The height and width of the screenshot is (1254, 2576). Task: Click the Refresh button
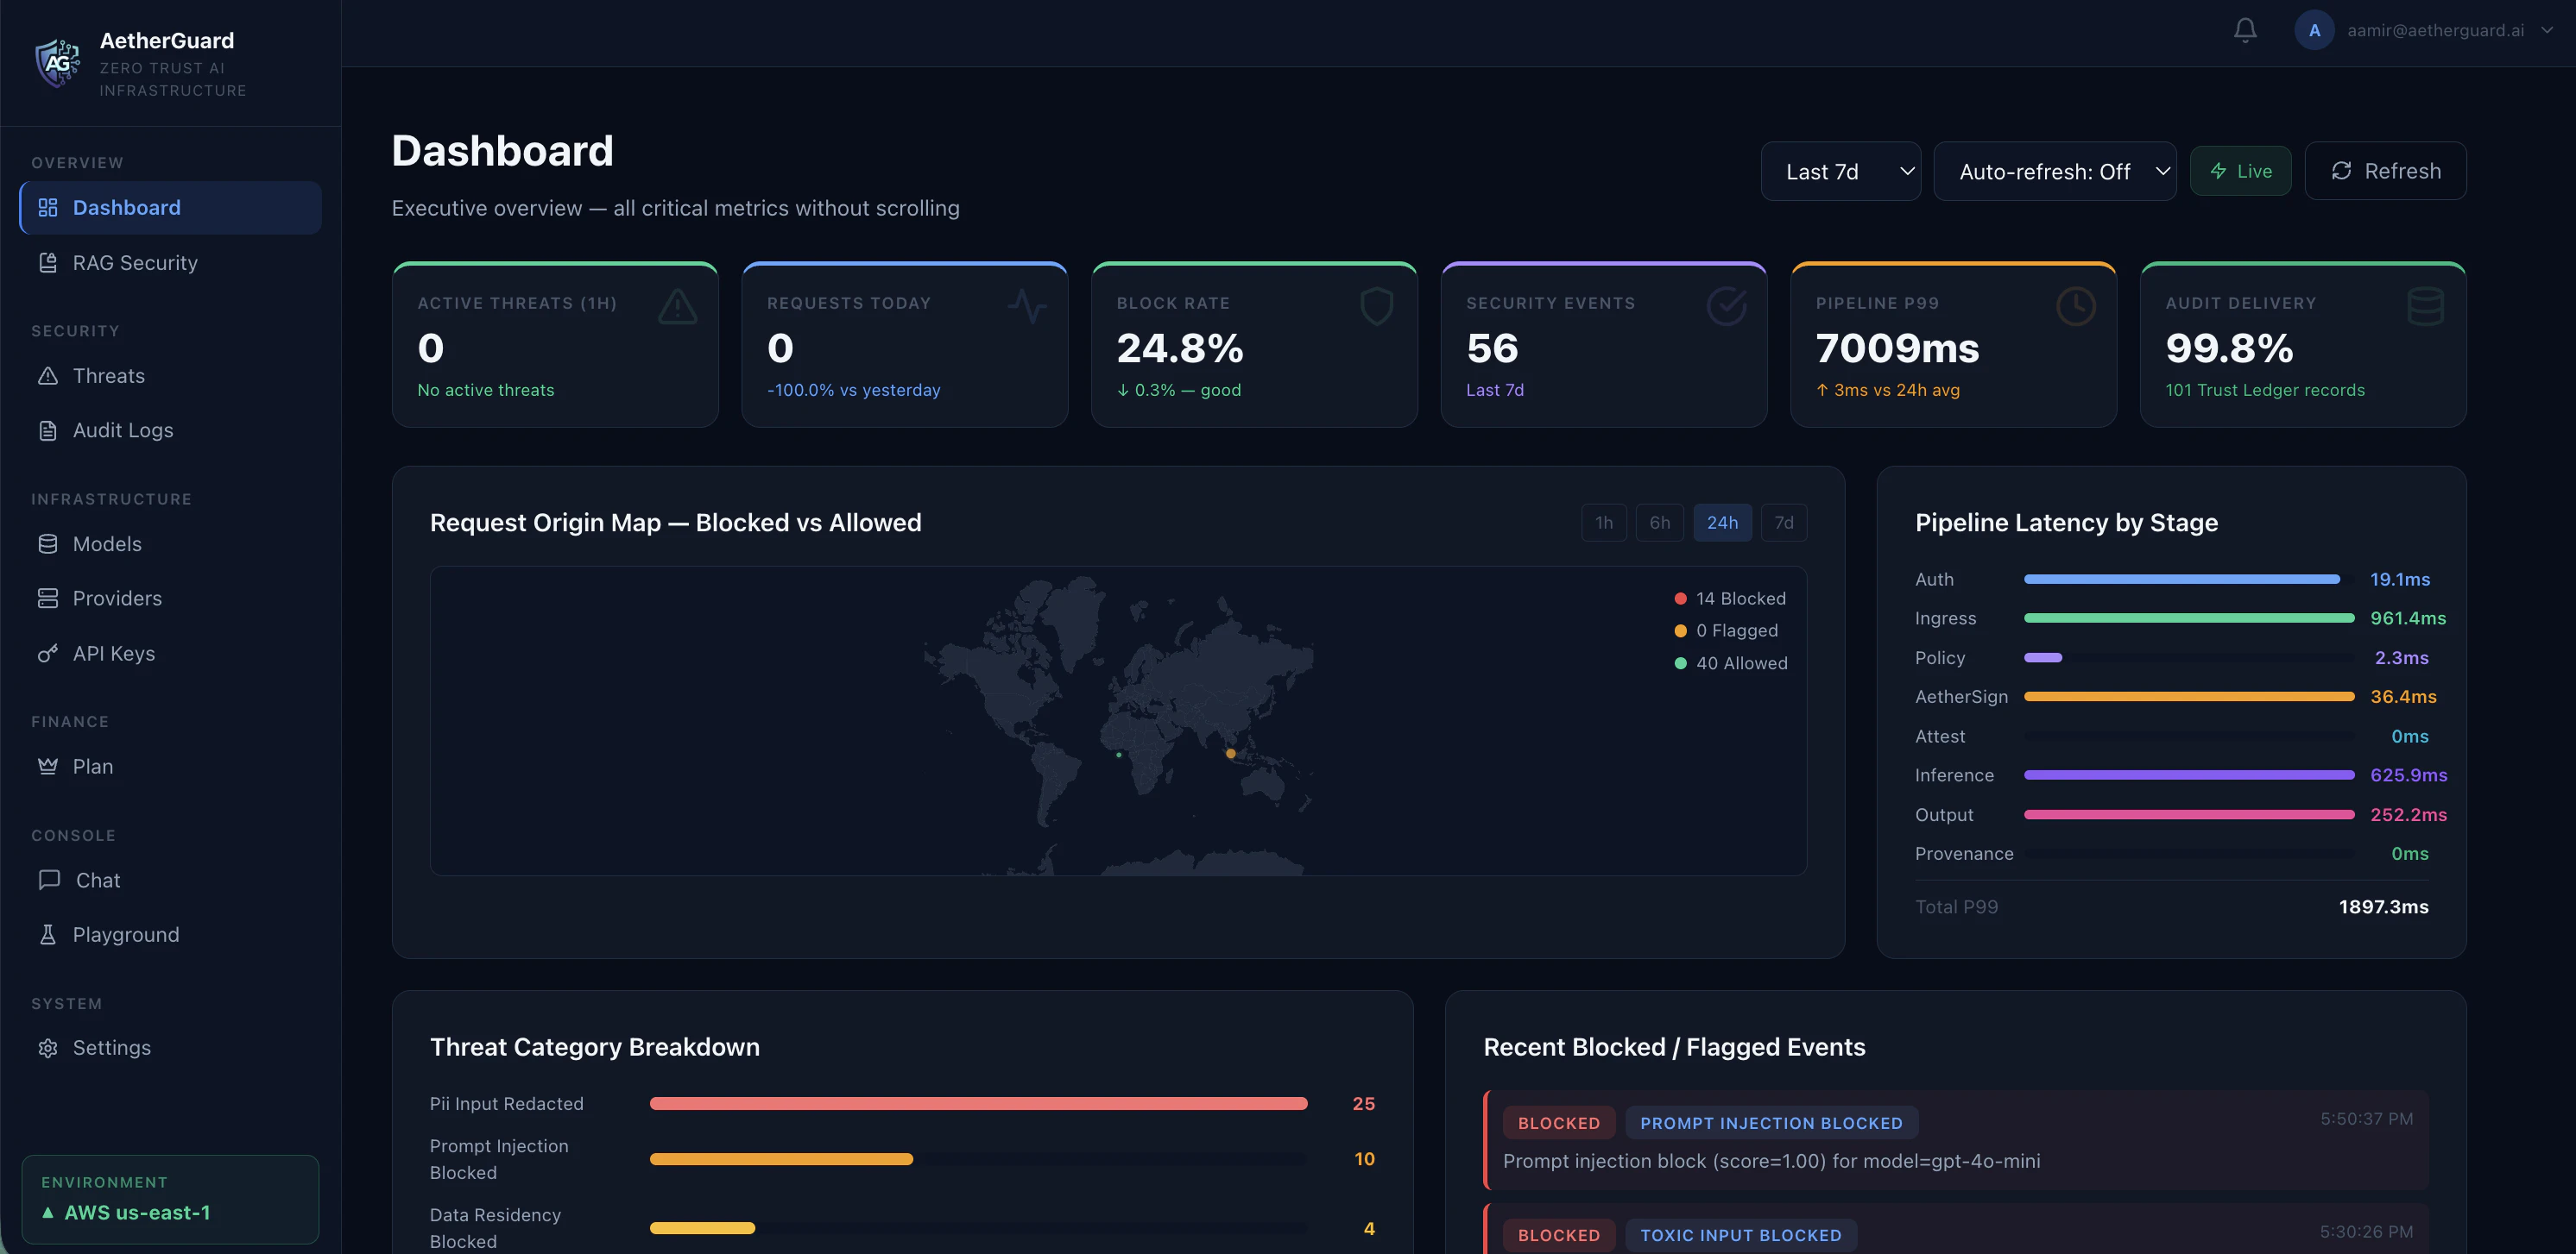tap(2385, 171)
